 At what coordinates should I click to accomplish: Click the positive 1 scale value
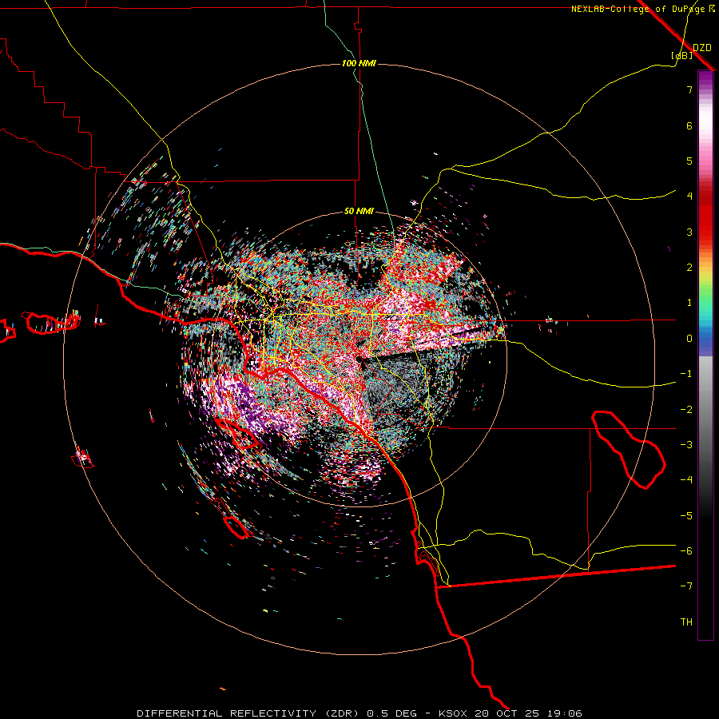689,303
